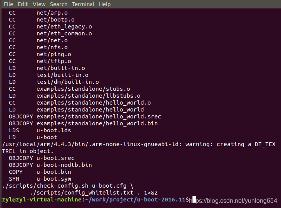Image resolution: width=281 pixels, height=208 pixels.
Task: Click the net/built-in.o line
Action: coord(47,68)
